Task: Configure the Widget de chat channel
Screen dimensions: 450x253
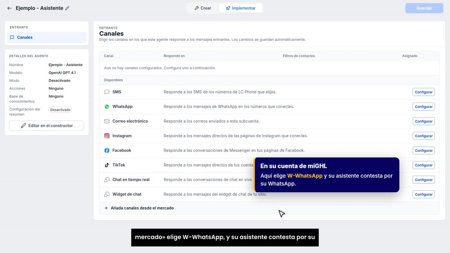Action: coord(423,194)
